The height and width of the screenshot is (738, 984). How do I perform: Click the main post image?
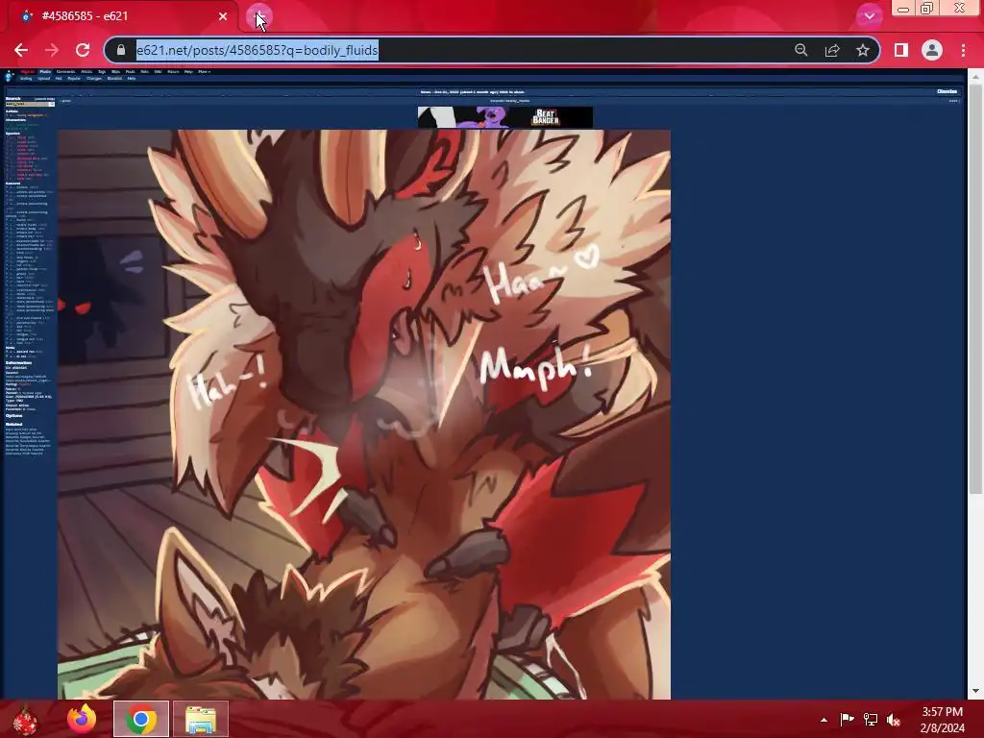point(364,414)
